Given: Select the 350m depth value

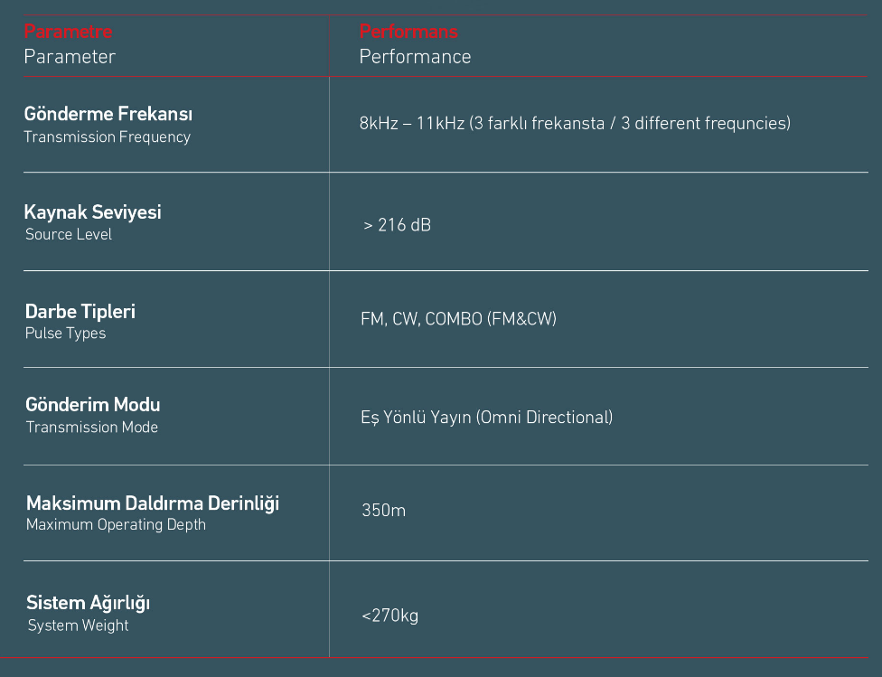Looking at the screenshot, I should click(x=383, y=511).
